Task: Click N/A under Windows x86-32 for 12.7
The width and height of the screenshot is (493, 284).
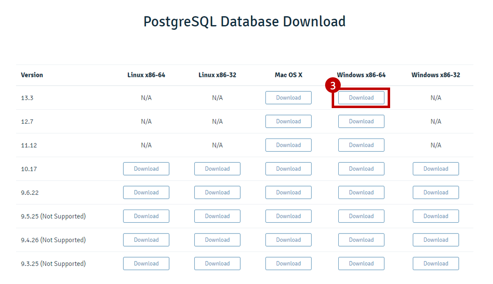Action: pos(435,122)
